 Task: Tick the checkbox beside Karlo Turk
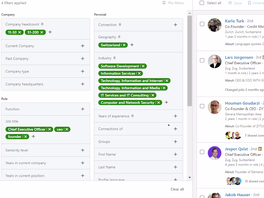202,24
